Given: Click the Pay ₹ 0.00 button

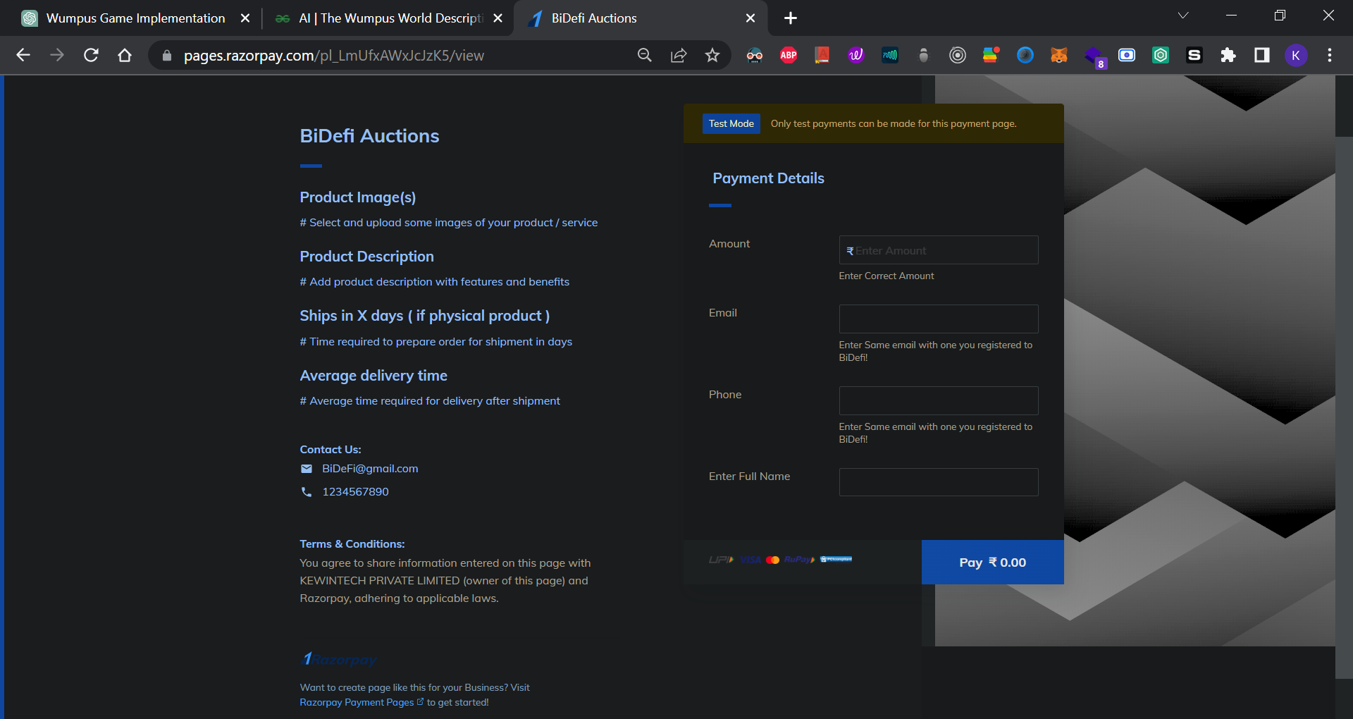Looking at the screenshot, I should [992, 563].
